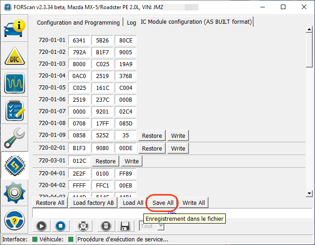Click the C004 field in row 720-01-05

(x=126, y=88)
